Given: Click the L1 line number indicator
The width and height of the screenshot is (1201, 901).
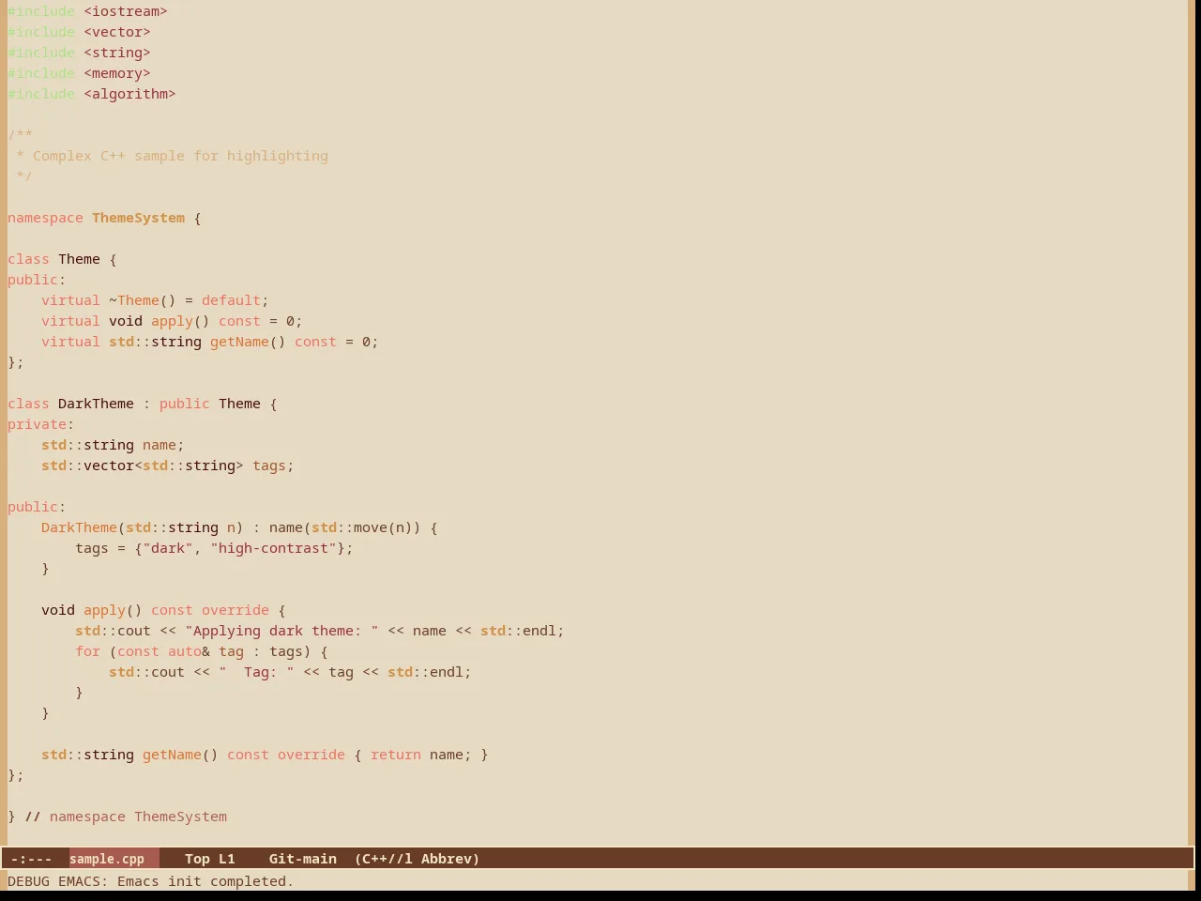Looking at the screenshot, I should pos(227,859).
